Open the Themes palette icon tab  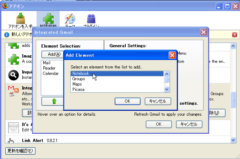pos(70,19)
